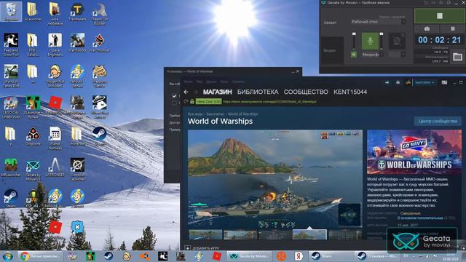Adjust the microphone volume slider in Gecata
This screenshot has height=262, width=466.
(x=382, y=41)
